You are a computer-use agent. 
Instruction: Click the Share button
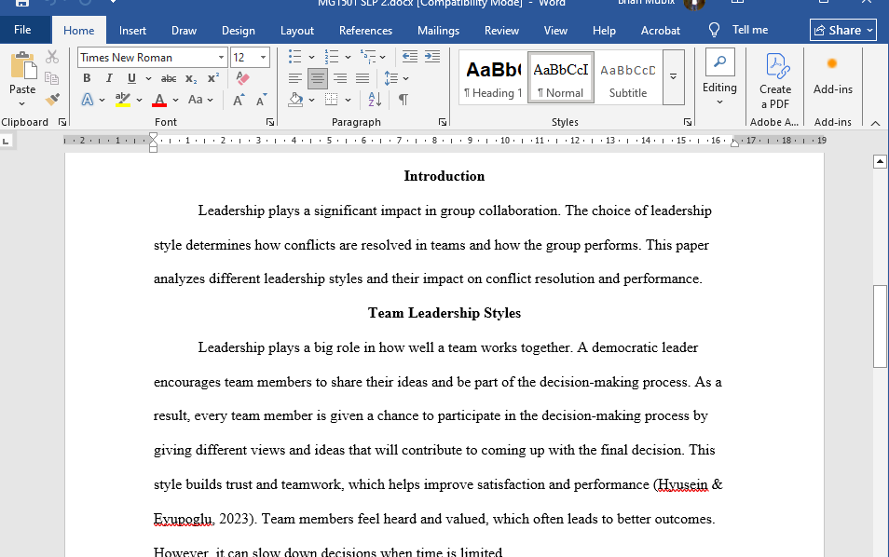point(843,30)
